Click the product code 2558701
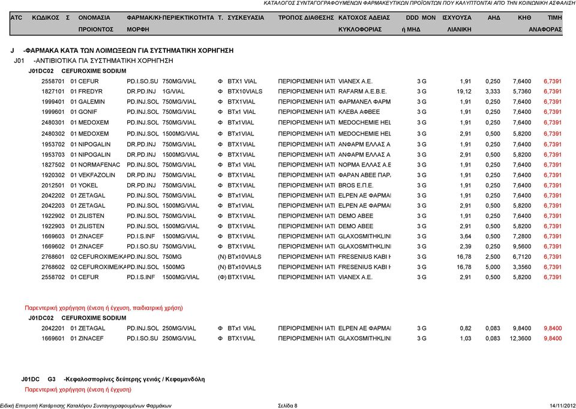The image size is (576, 409). coord(53,81)
